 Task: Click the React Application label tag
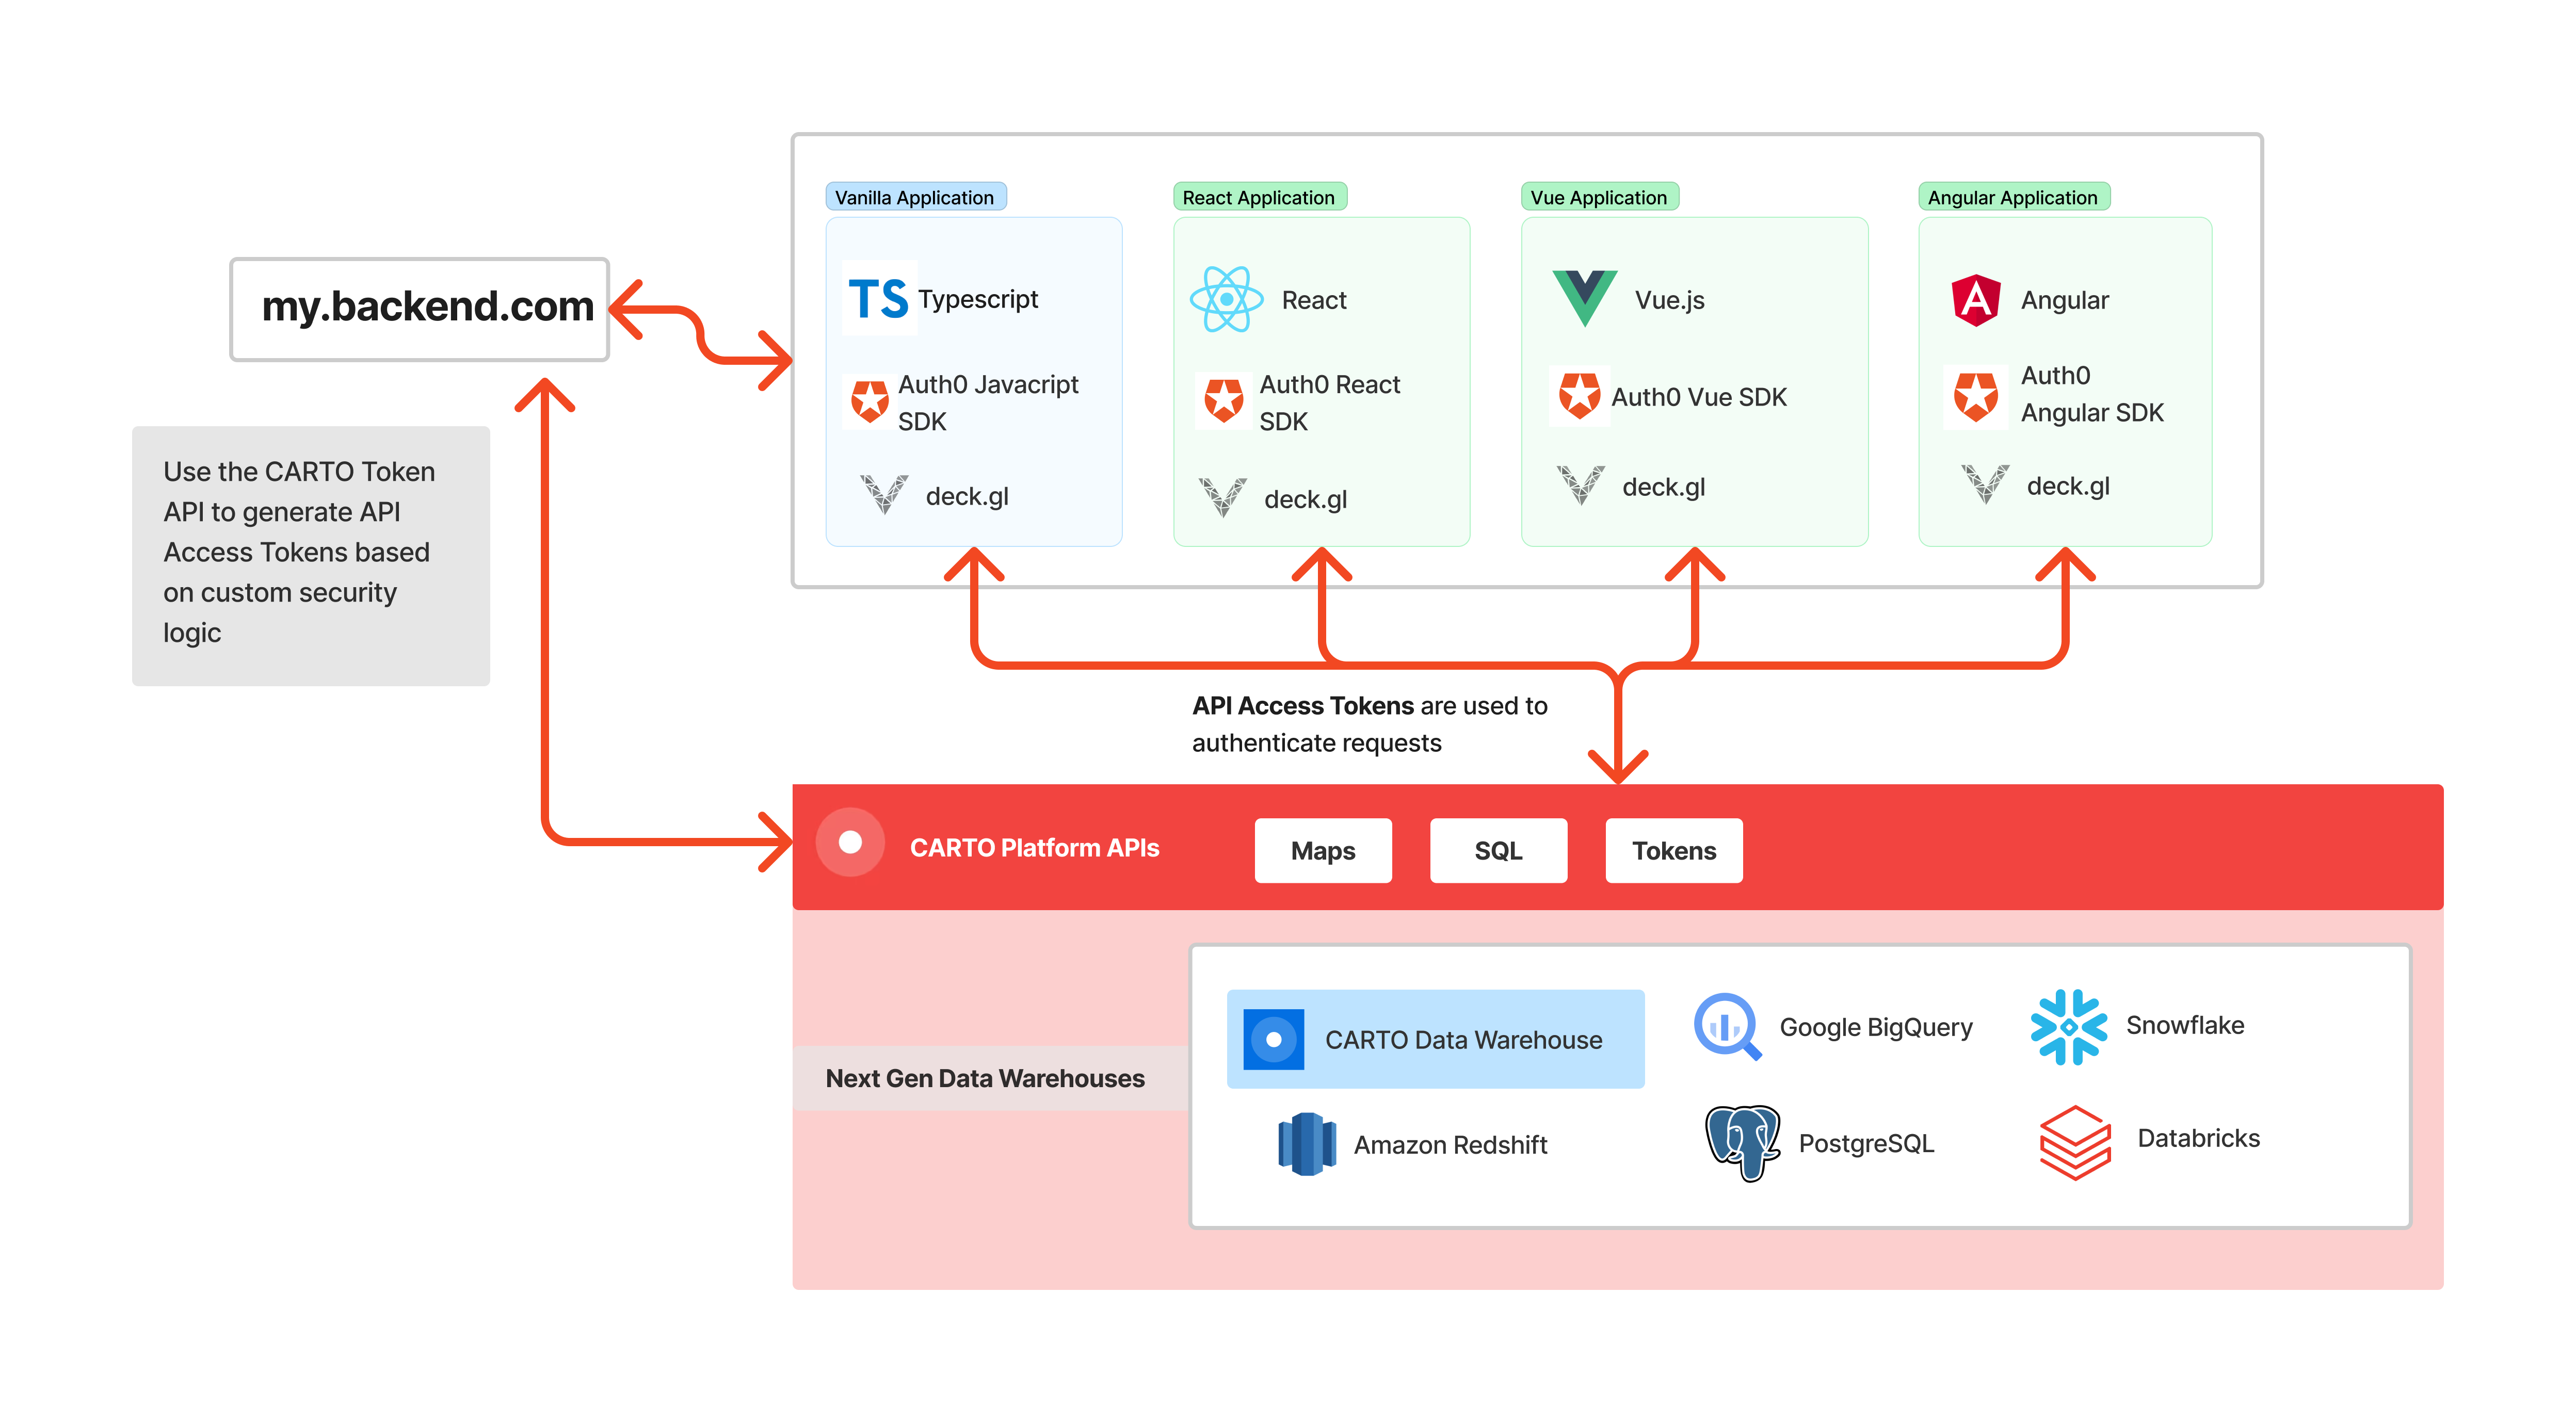coord(1258,197)
